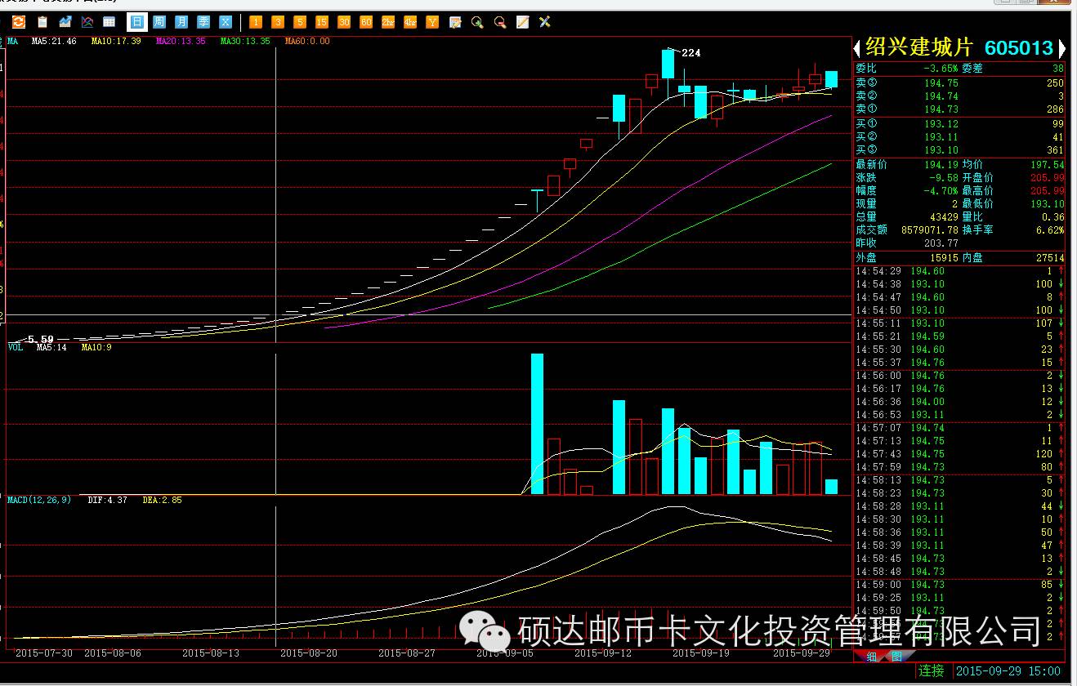The width and height of the screenshot is (1077, 686).
Task: Click the 连接 connection status
Action: point(932,671)
